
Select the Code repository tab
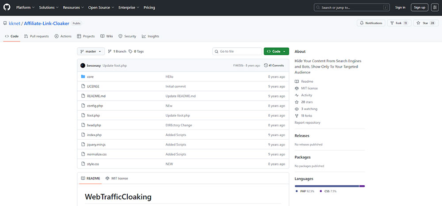(x=12, y=36)
